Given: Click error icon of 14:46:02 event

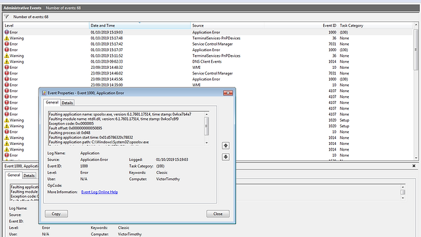Looking at the screenshot, I should pyautogui.click(x=7, y=73).
